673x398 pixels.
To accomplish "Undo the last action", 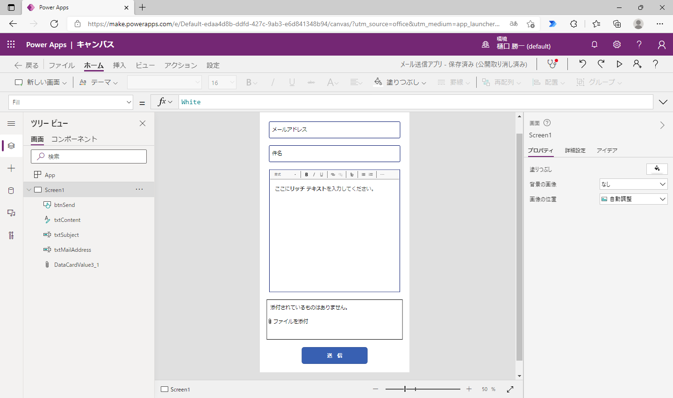I will (x=582, y=64).
